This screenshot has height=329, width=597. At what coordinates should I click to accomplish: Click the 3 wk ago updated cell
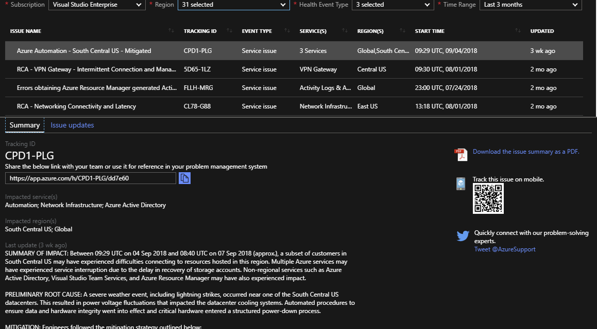click(x=542, y=51)
